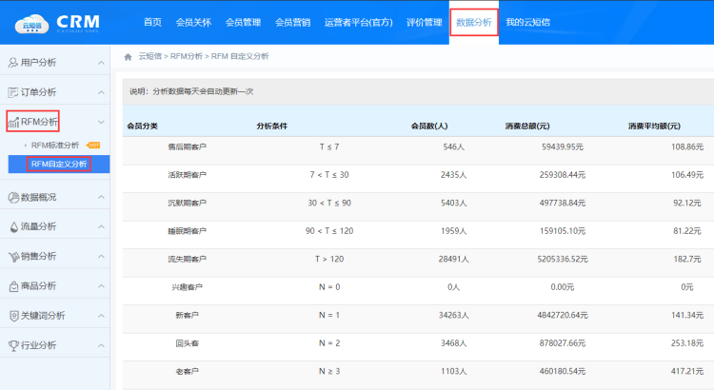
Task: Open RFM标准分析 in the sidebar
Action: pos(55,146)
